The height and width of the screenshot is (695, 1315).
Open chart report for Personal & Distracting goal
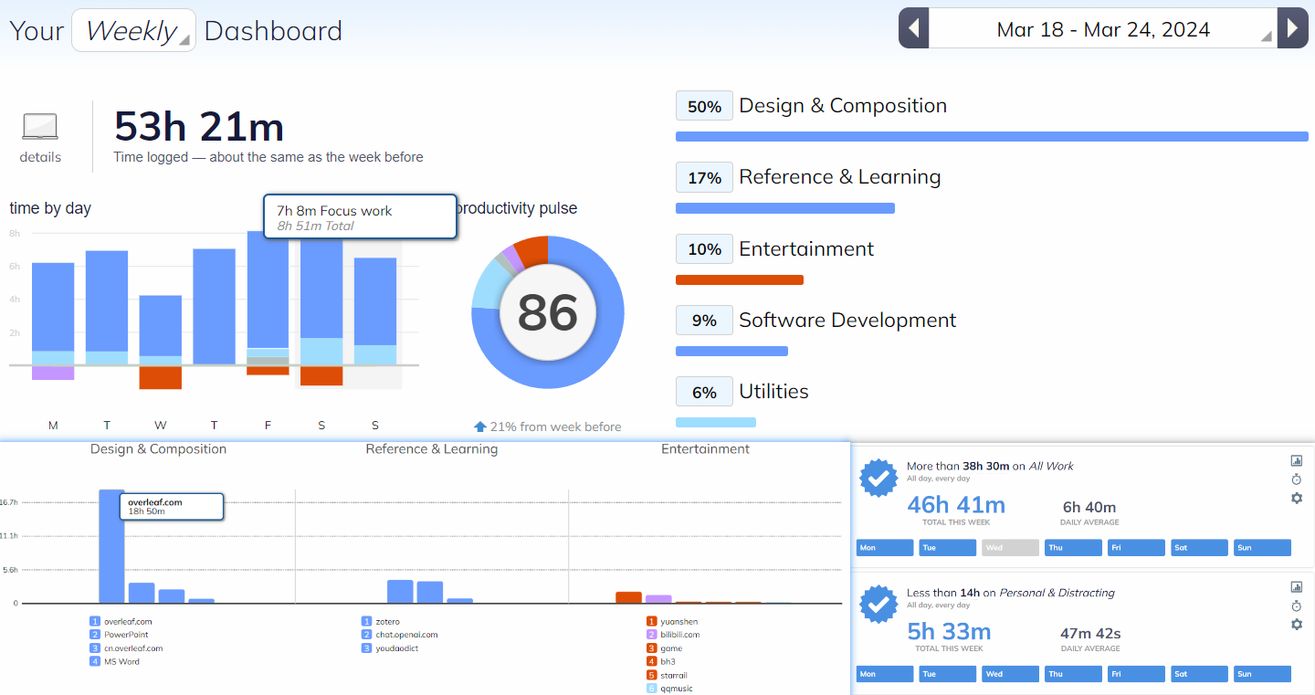click(x=1296, y=587)
